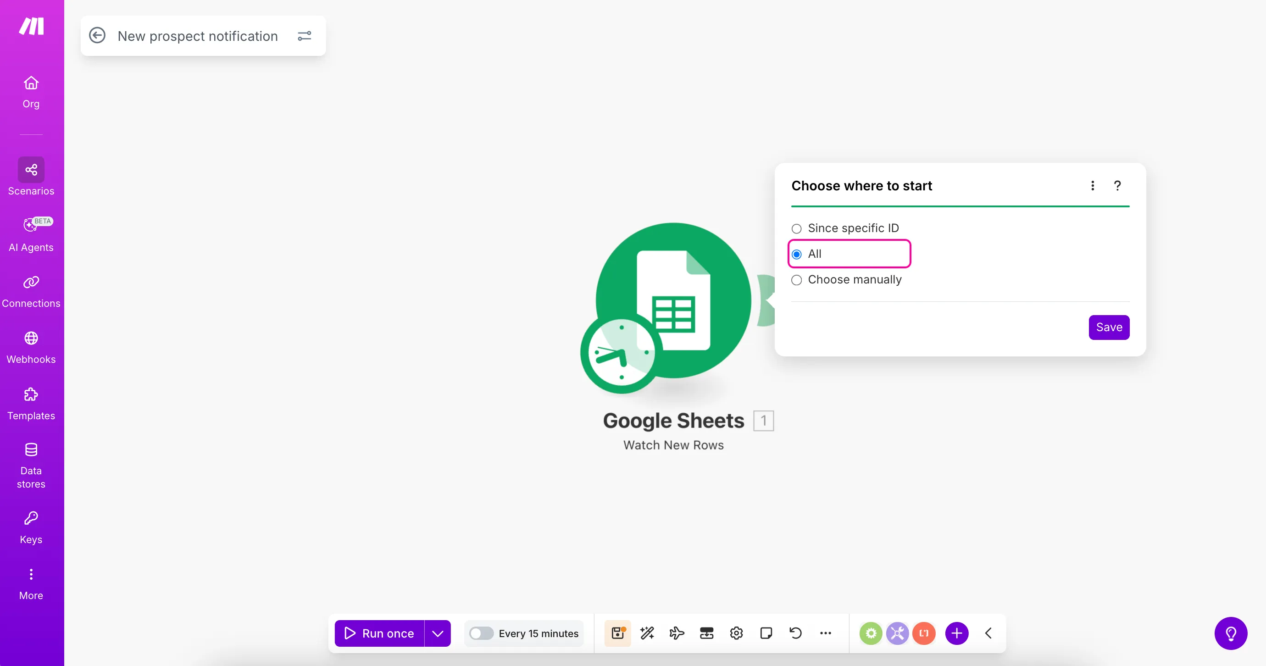Go to Connections in the sidebar
This screenshot has width=1266, height=666.
click(x=31, y=291)
